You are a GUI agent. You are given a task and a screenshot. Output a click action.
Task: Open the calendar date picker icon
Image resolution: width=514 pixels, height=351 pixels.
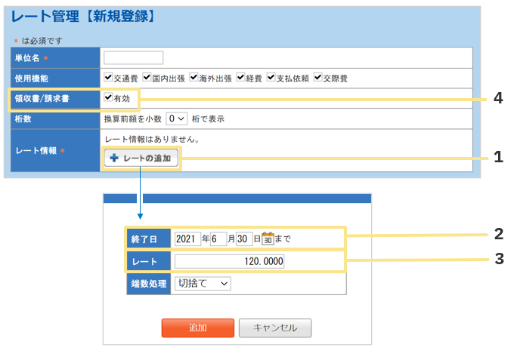[x=268, y=239]
